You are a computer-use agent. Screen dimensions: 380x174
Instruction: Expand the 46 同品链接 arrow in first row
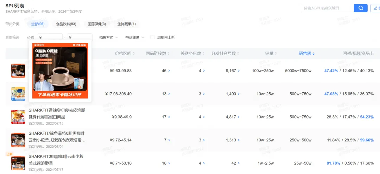click(169, 71)
